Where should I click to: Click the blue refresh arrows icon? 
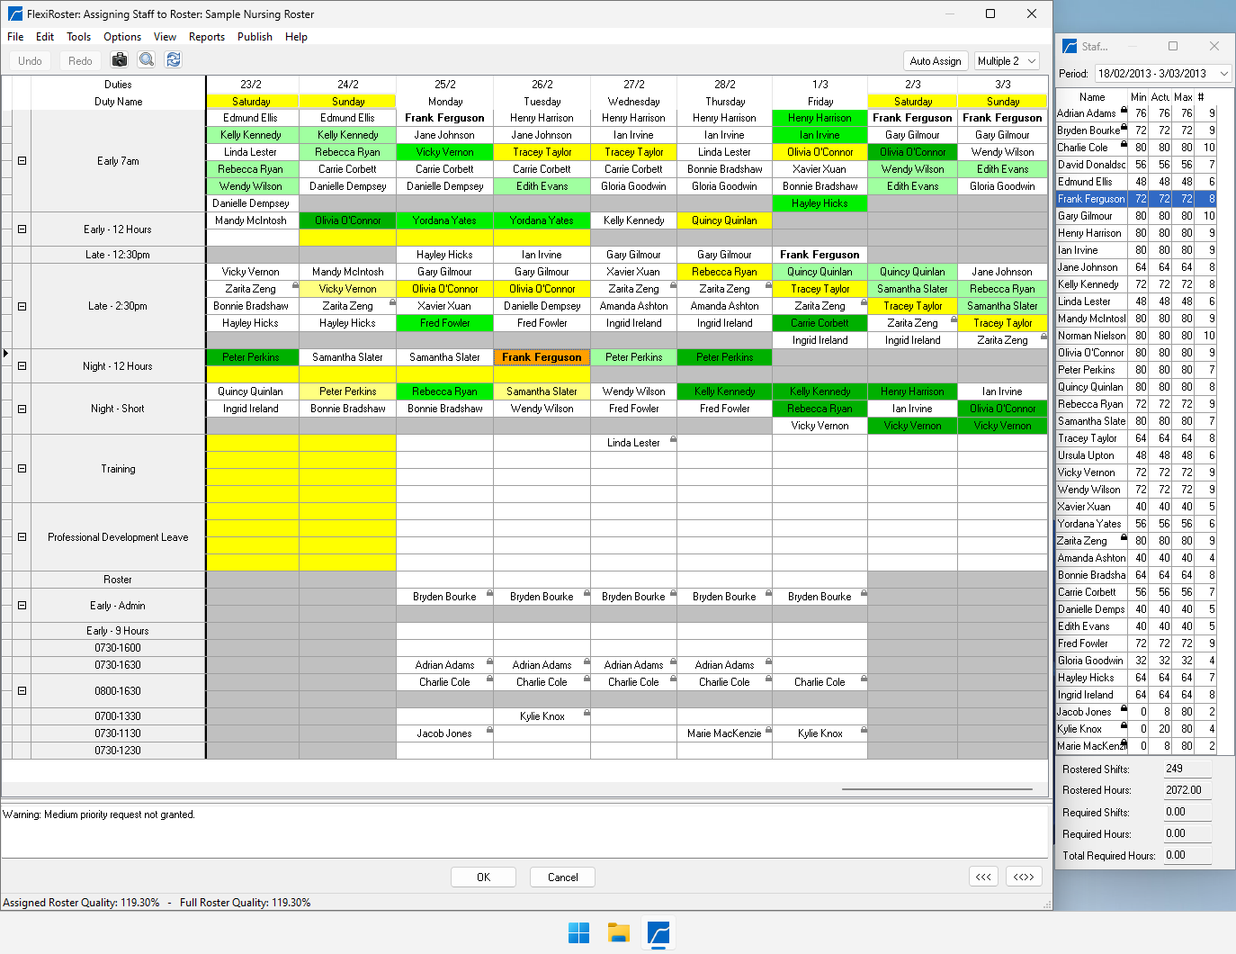coord(174,60)
